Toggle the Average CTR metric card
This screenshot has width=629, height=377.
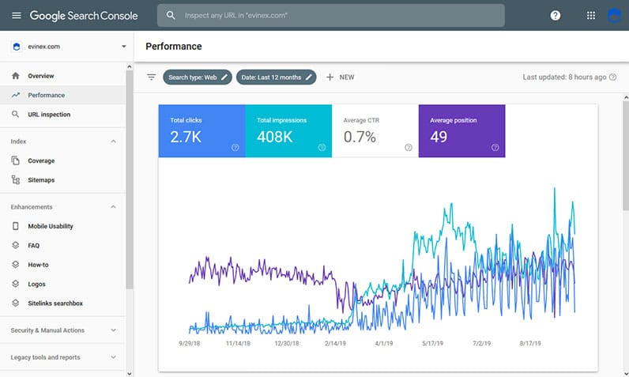(375, 130)
